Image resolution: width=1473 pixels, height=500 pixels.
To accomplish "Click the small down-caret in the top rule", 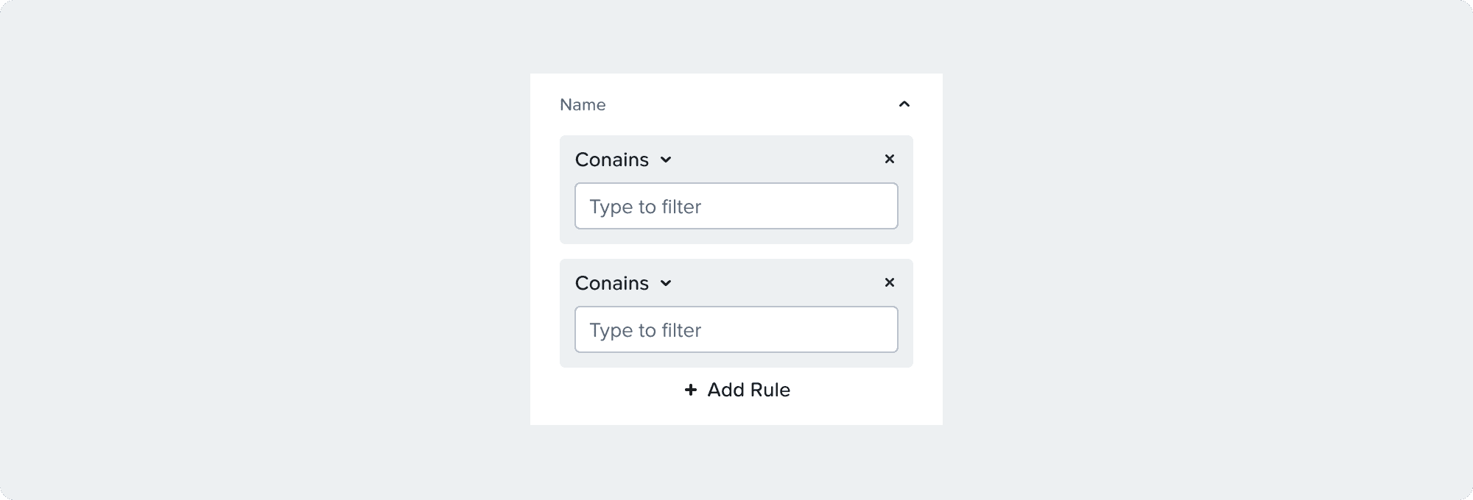I will coord(666,160).
